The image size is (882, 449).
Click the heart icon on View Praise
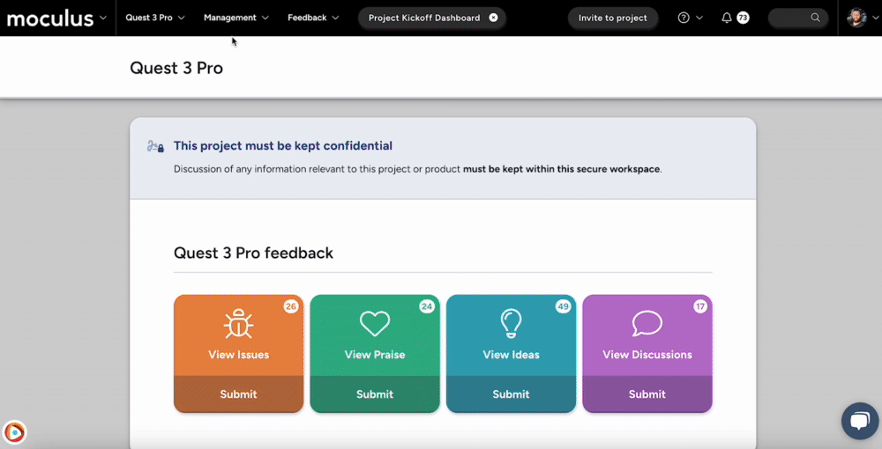click(x=375, y=324)
